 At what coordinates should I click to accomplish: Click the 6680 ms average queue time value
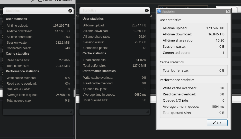point(140,95)
